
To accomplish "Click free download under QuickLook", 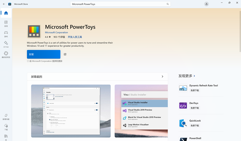I will click(x=195, y=126).
